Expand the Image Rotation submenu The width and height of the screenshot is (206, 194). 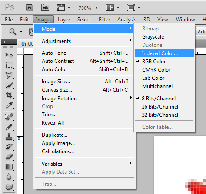[x=84, y=99]
